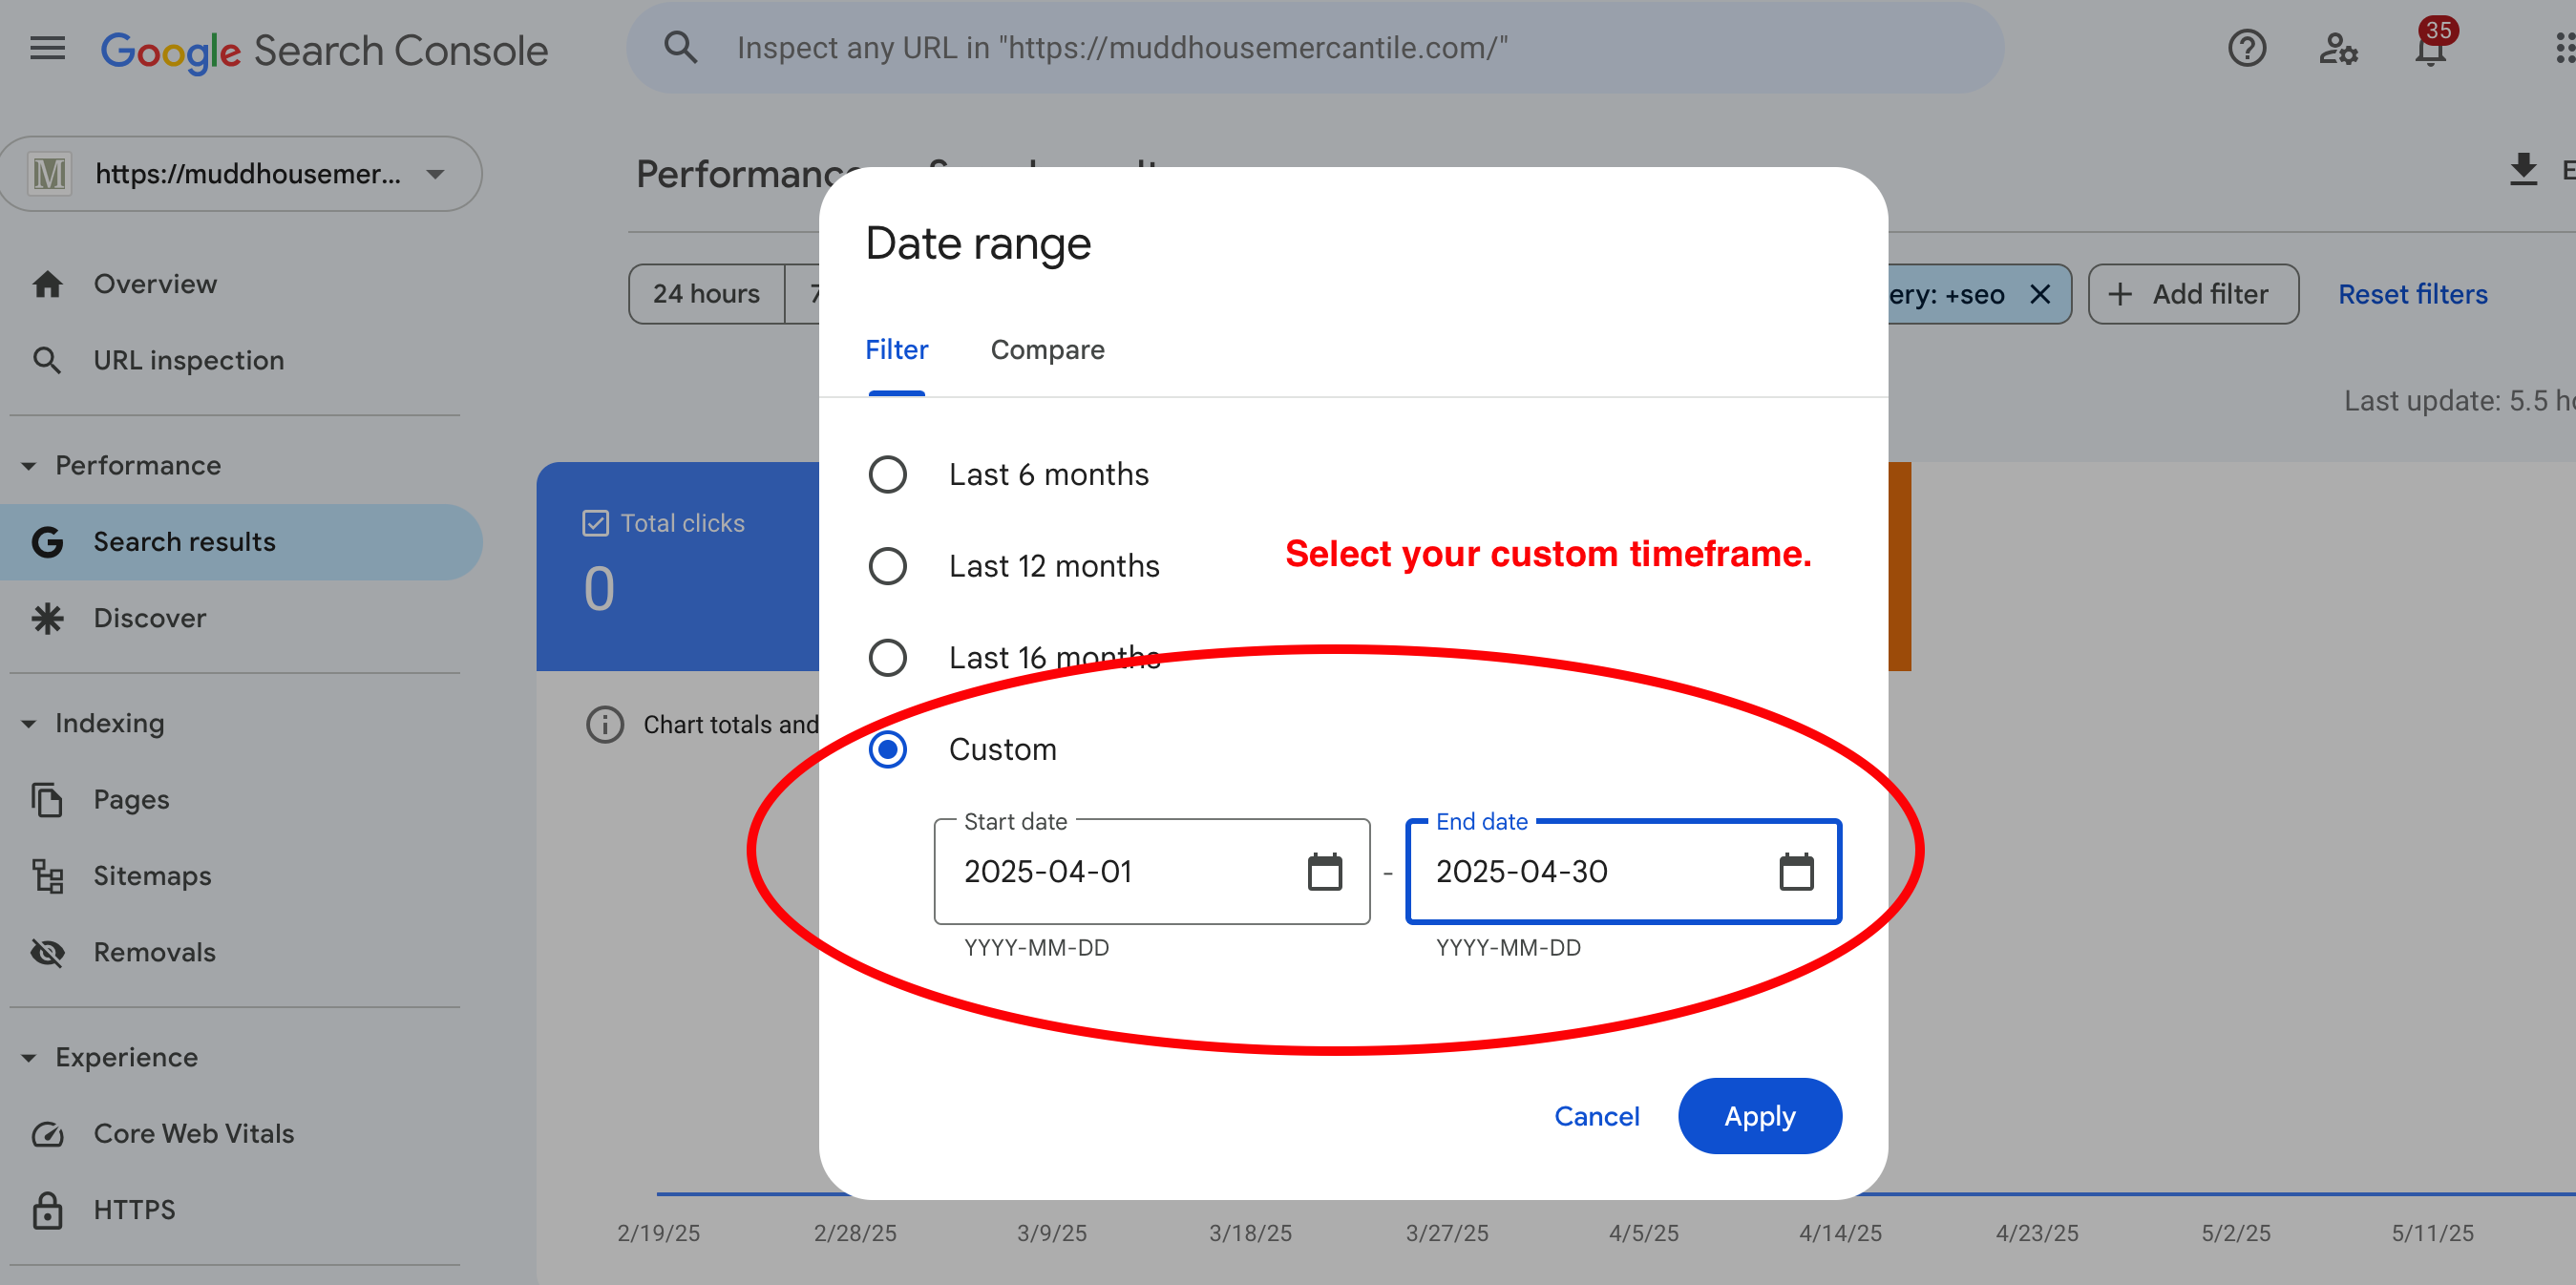Collapse the Indexing sidebar section
2576x1285 pixels.
[x=29, y=723]
